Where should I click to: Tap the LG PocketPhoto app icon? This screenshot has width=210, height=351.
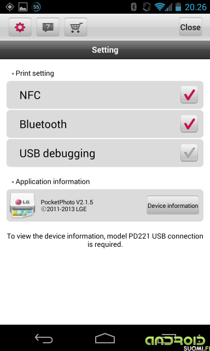[x=22, y=206]
